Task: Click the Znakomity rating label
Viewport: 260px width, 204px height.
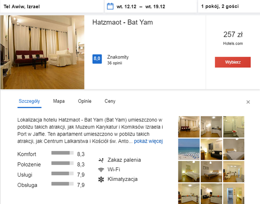Action: point(118,57)
